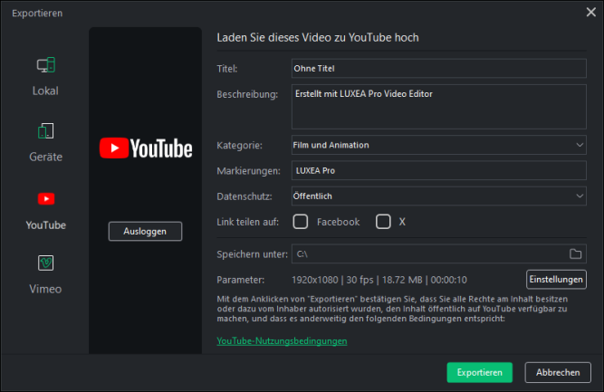Click the Titel input field

[438, 68]
